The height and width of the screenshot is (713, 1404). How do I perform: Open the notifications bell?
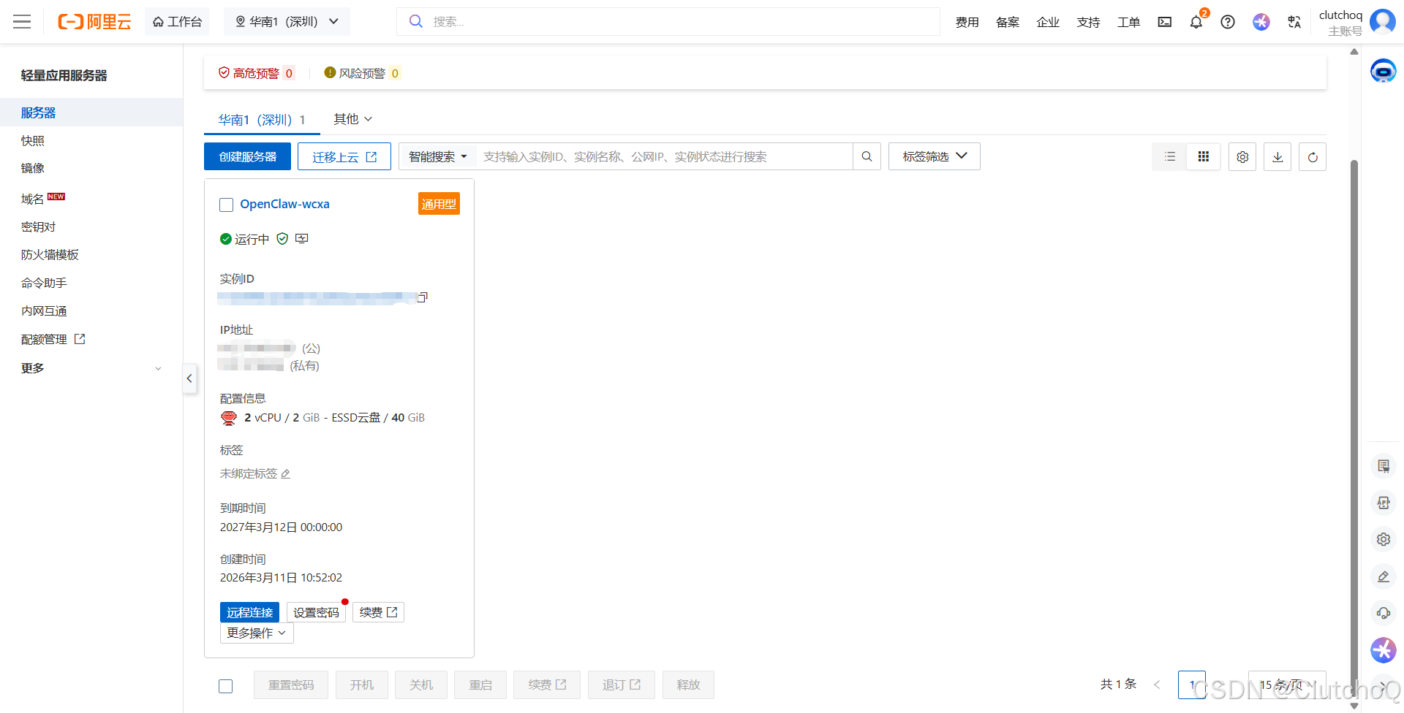(1196, 22)
